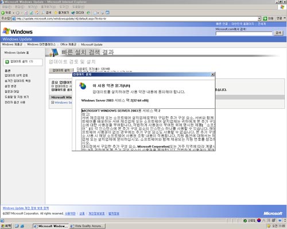287x229 pixels.
Task: Open 즐겨찾기 favorites star button
Action: (61, 13)
